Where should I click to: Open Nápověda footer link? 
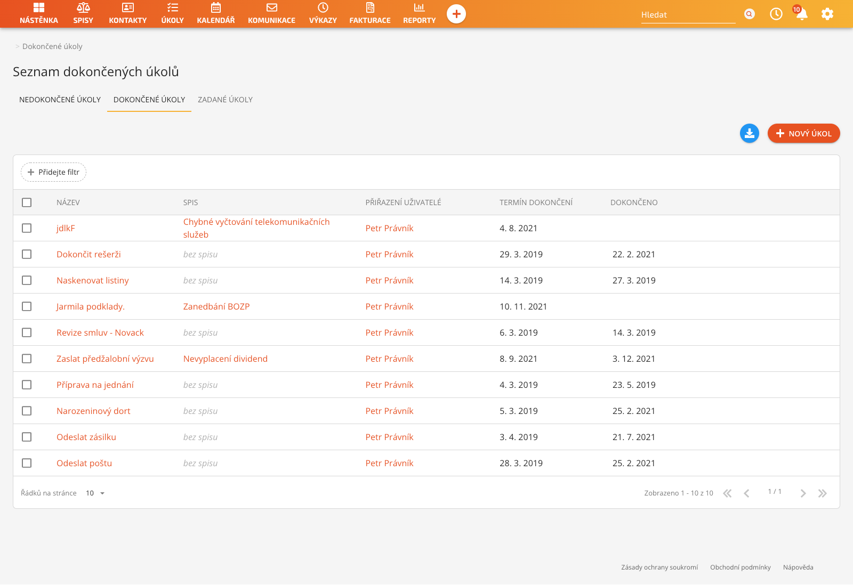click(x=798, y=567)
